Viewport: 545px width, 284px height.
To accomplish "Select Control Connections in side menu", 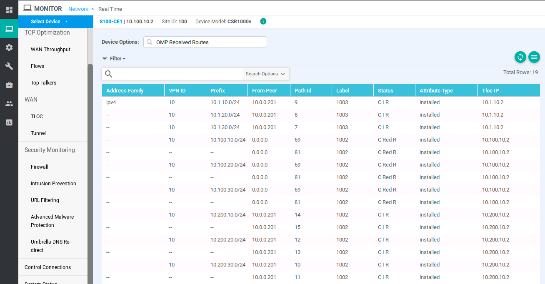I will point(47,267).
